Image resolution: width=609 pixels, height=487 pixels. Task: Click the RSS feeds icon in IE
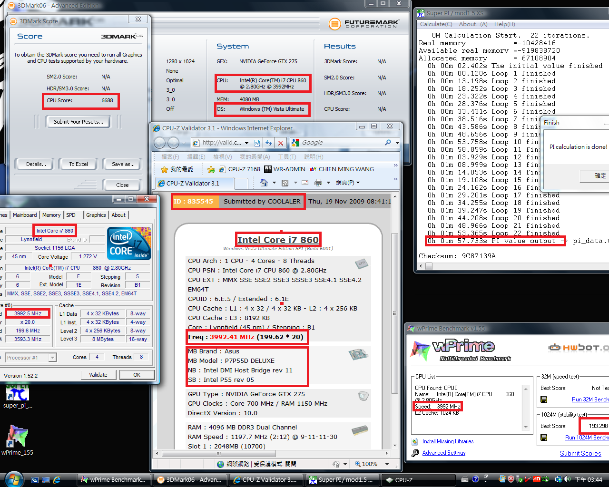pos(285,183)
